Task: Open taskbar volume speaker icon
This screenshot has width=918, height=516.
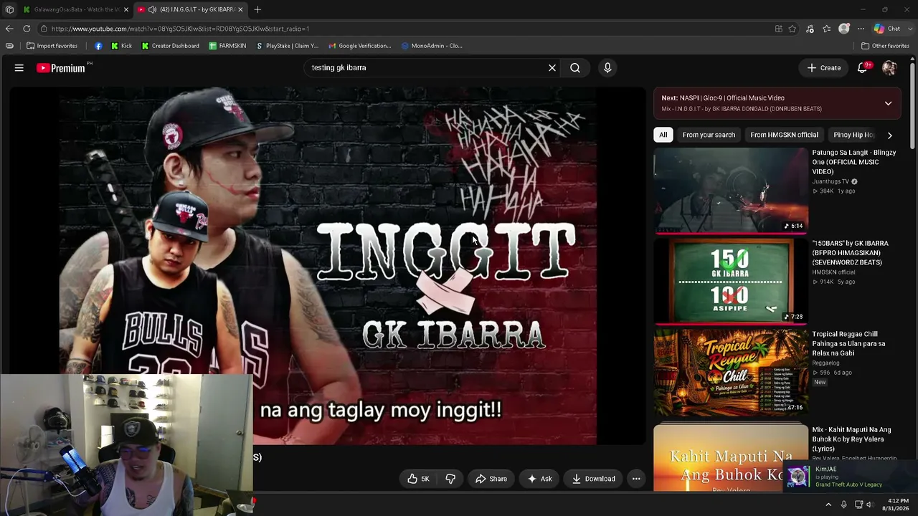Action: pyautogui.click(x=869, y=505)
